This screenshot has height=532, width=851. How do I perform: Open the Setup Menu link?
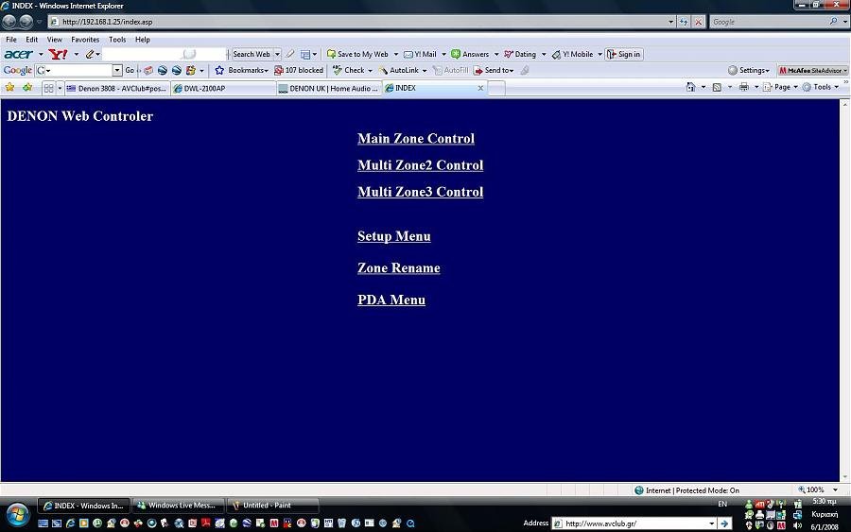click(x=394, y=236)
